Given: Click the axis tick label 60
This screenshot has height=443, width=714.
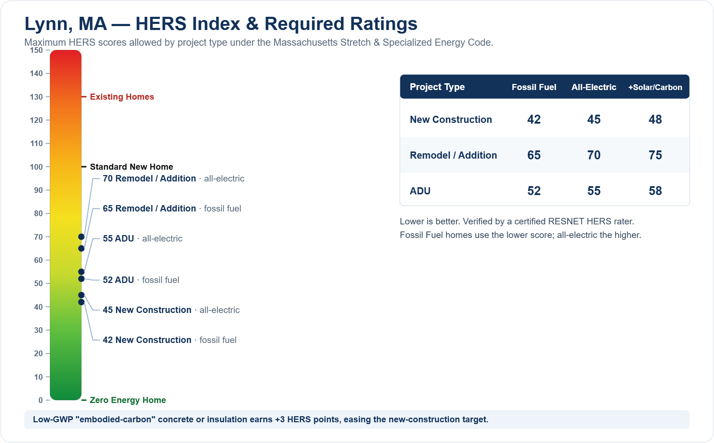Looking at the screenshot, I should (39, 260).
